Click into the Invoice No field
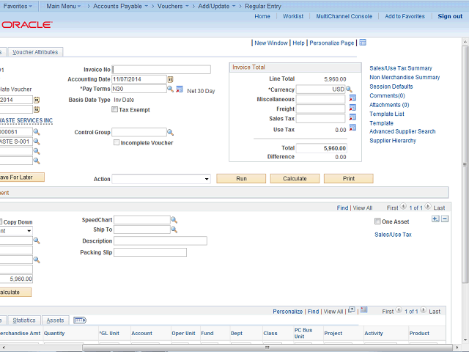Image resolution: width=469 pixels, height=352 pixels. coord(161,70)
